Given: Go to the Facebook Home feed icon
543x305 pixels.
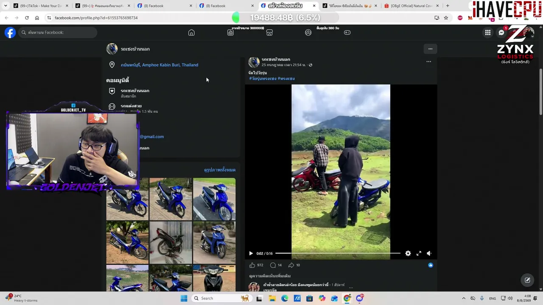Looking at the screenshot, I should pos(191,33).
